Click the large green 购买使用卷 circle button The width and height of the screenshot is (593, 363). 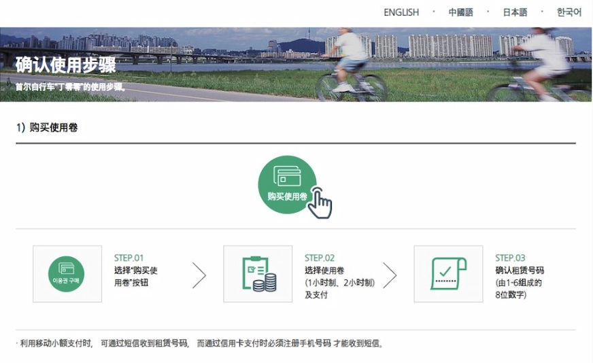click(287, 184)
